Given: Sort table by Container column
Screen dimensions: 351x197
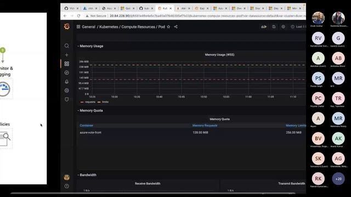Looking at the screenshot, I should [x=87, y=125].
